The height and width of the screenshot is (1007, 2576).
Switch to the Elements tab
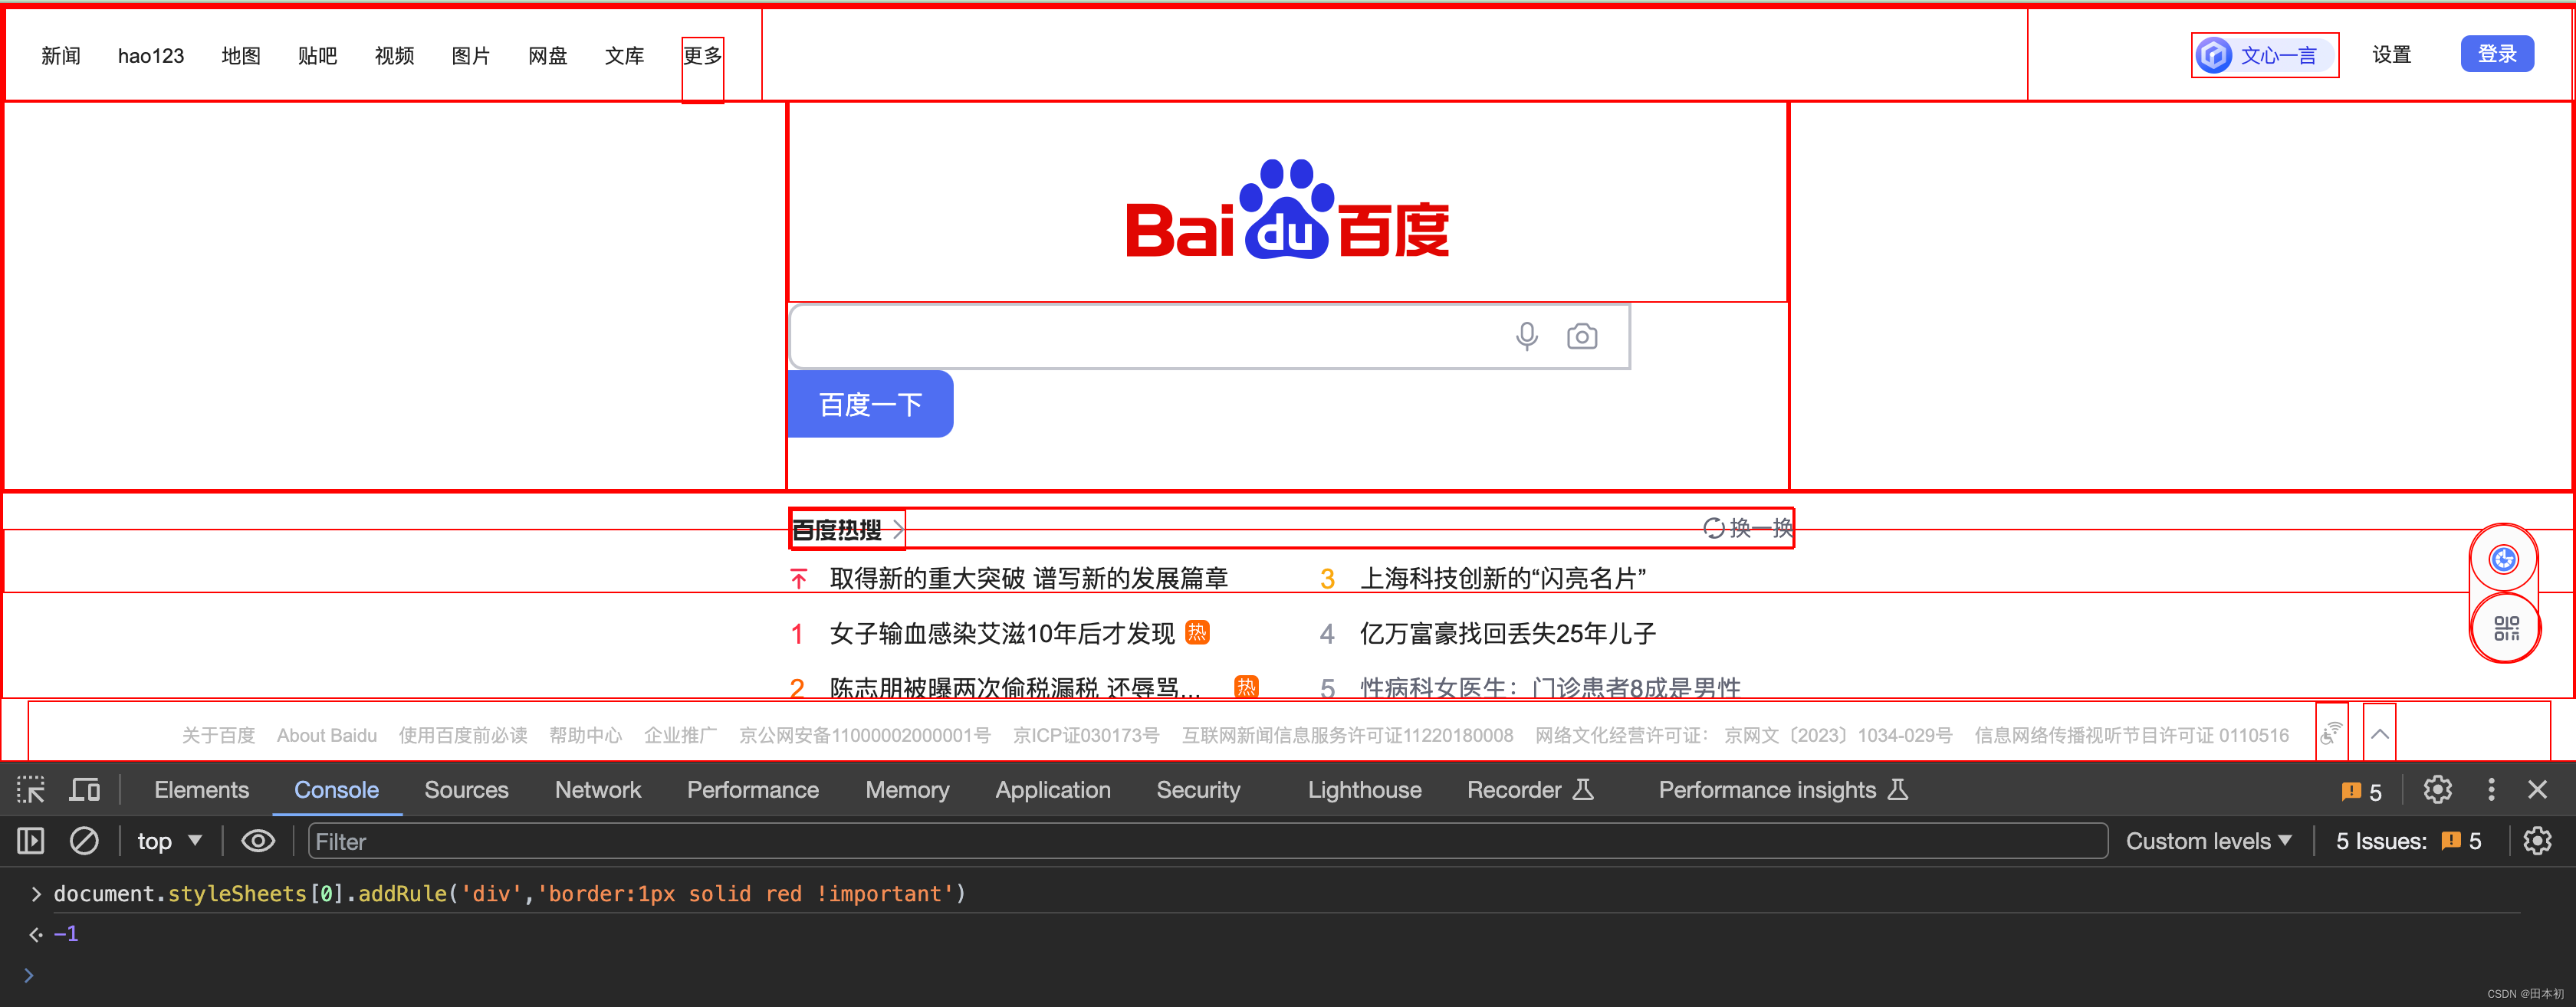(x=201, y=790)
